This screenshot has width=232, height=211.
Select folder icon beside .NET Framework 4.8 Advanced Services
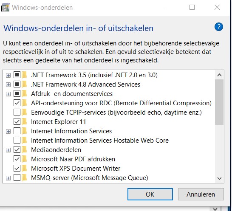click(24, 84)
